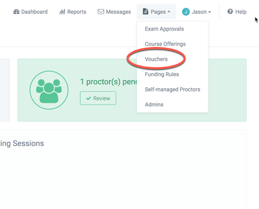Go to Self-managed Proctors
259x209 pixels.
pos(172,90)
